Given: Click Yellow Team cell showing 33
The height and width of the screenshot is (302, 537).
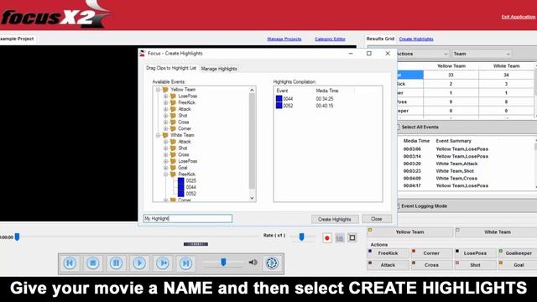Looking at the screenshot, I should pos(451,75).
